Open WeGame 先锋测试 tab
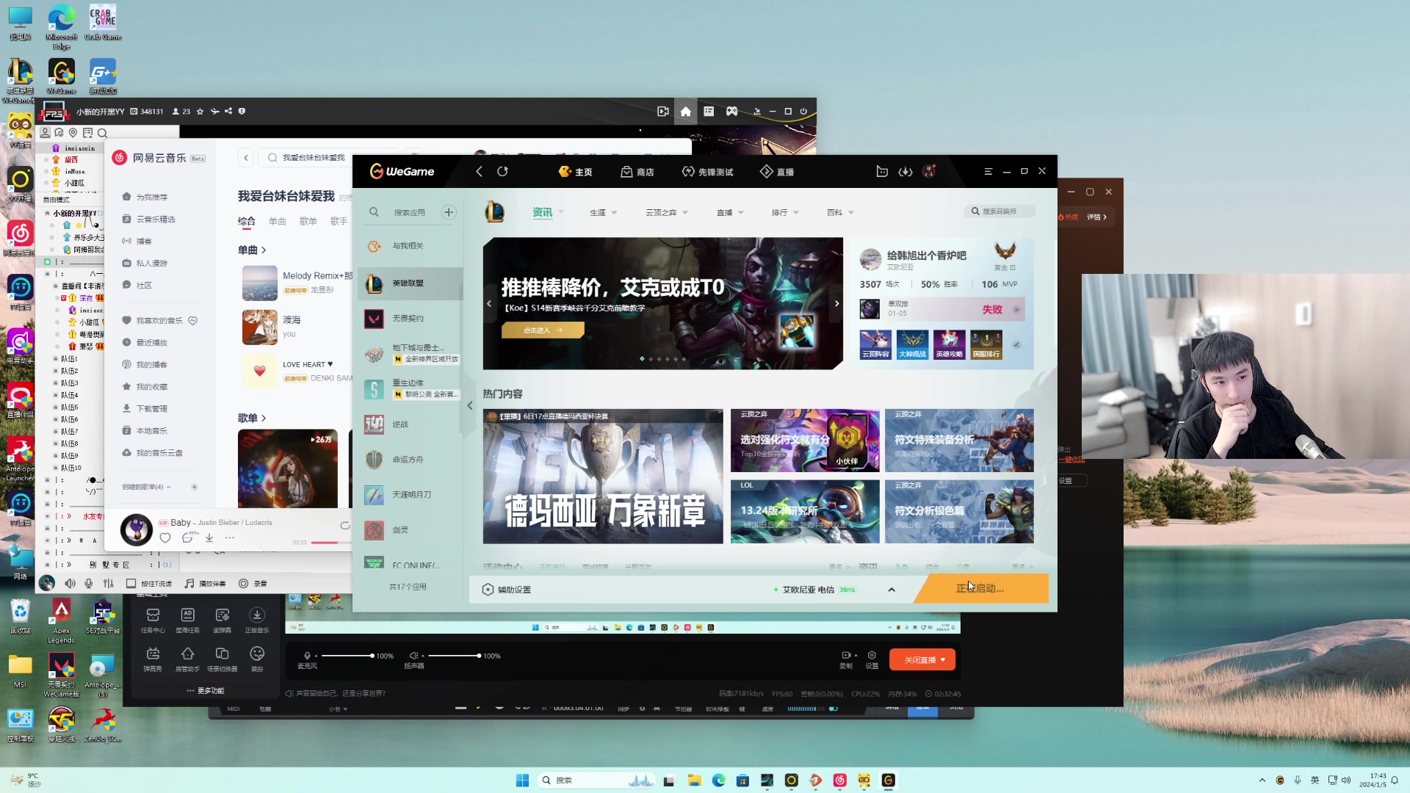This screenshot has width=1410, height=793. point(708,172)
